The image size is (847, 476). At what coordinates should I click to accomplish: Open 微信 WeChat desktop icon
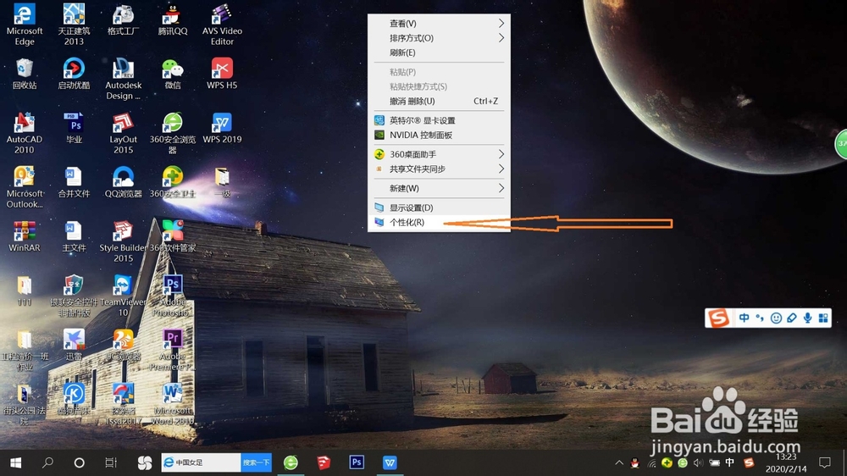172,75
